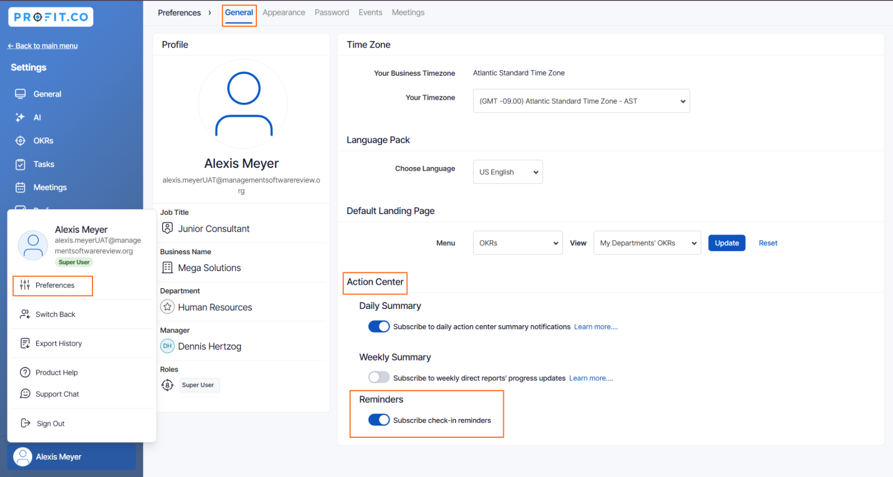This screenshot has height=477, width=893.
Task: Click the Tasks clipboard icon
Action: pyautogui.click(x=20, y=164)
